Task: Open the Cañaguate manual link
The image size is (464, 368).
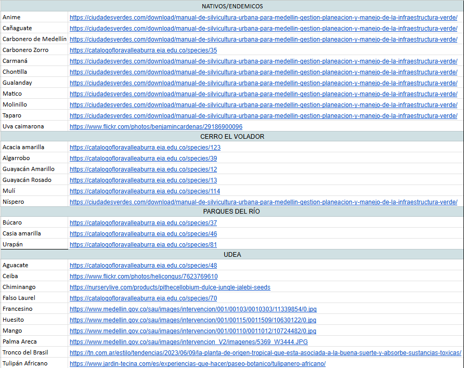Action: click(x=263, y=29)
